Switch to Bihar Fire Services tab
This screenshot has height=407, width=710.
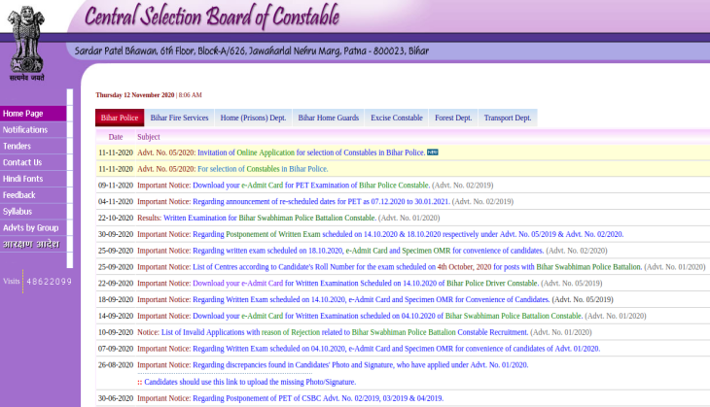[179, 118]
